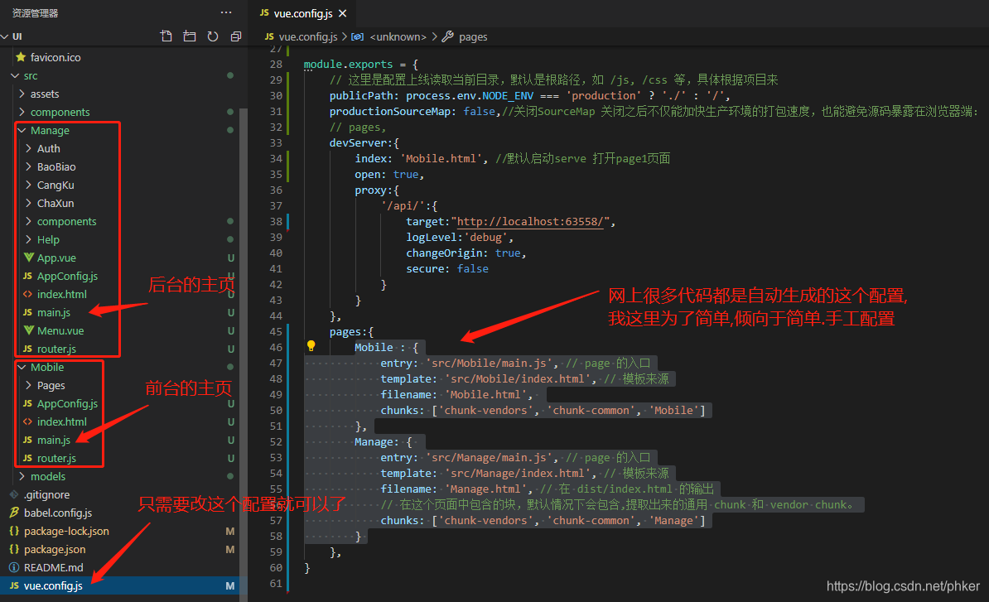The width and height of the screenshot is (989, 602).
Task: Open index.html in Mobile folder
Action: coord(62,421)
